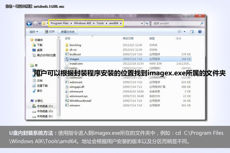Image resolution: width=230 pixels, height=153 pixels.
Task: Change view with the view icon
Action: click(x=180, y=32)
